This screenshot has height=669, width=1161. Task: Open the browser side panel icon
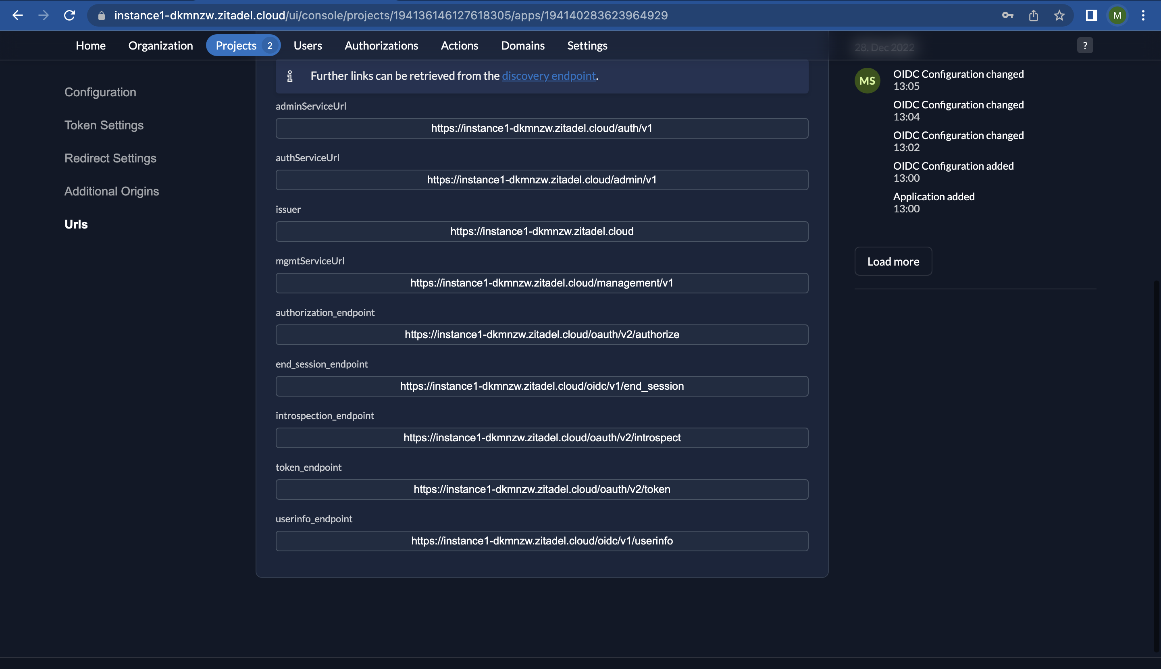(x=1091, y=15)
